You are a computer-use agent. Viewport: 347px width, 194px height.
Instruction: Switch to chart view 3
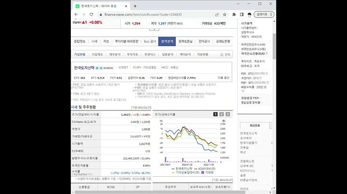click(x=227, y=114)
